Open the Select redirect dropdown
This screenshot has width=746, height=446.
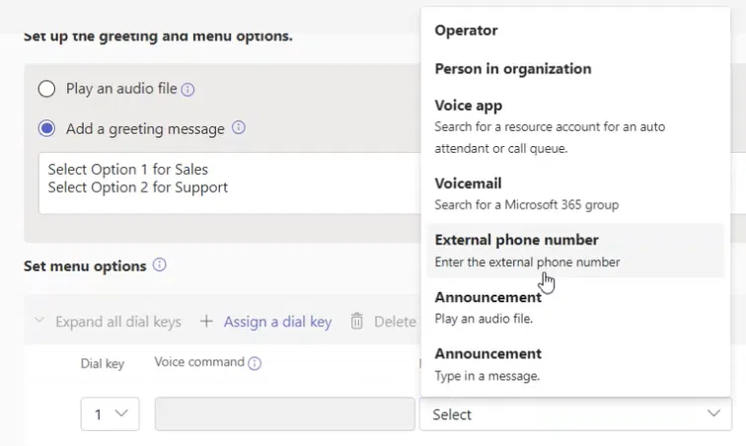click(575, 414)
